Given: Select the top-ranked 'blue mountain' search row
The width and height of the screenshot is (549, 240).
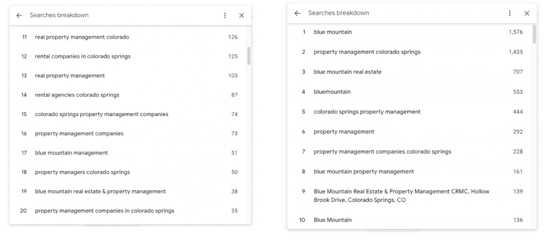Looking at the screenshot, I should click(x=410, y=32).
